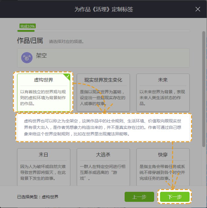This screenshot has height=208, width=207.
Task: Click the 完成10% progress label
Action: click(x=27, y=26)
